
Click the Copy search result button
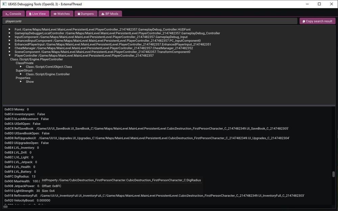click(x=317, y=21)
